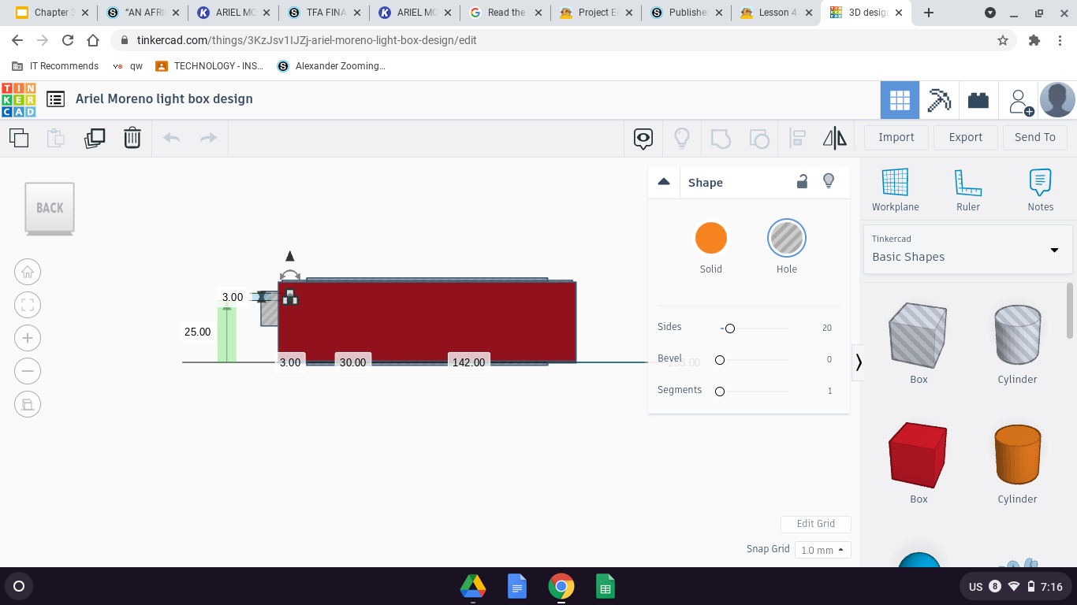The image size is (1077, 605).
Task: Collapse the Shape panel with its arrow
Action: tap(664, 181)
